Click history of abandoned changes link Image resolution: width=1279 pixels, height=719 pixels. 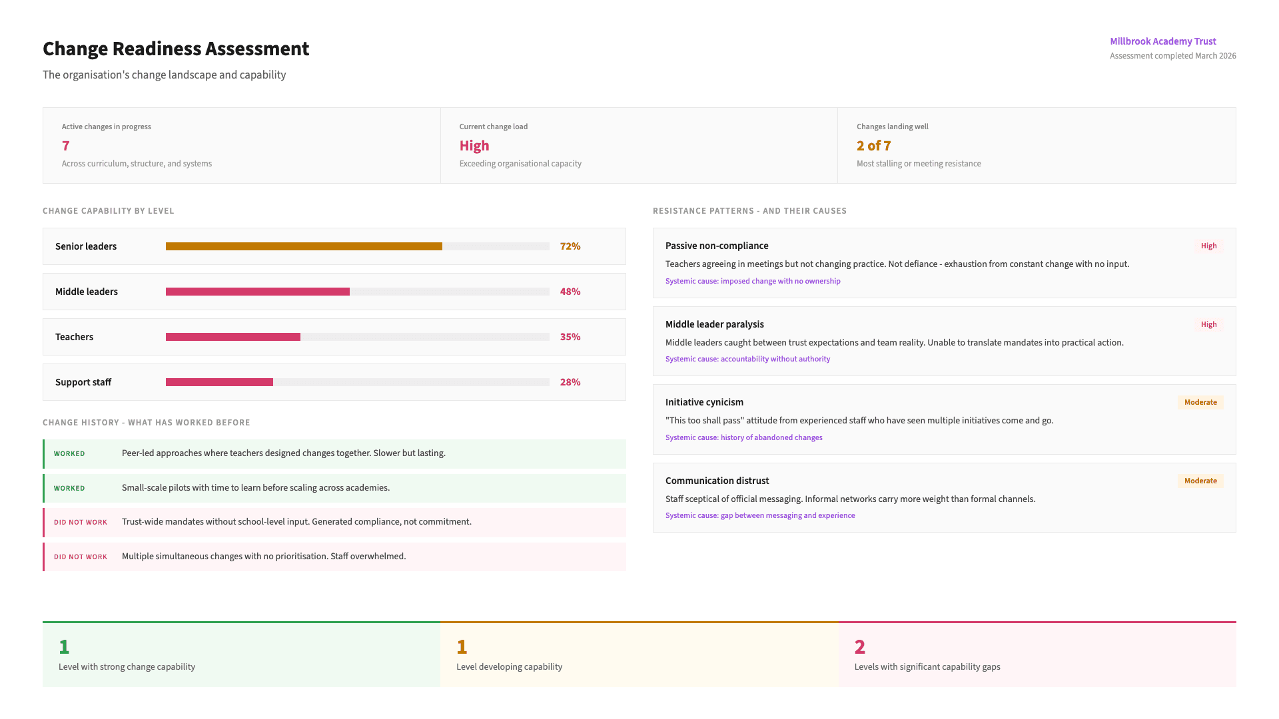[x=743, y=437]
